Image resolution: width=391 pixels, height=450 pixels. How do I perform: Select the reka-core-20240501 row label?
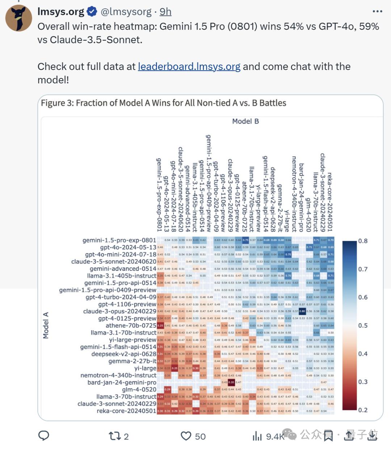[126, 411]
